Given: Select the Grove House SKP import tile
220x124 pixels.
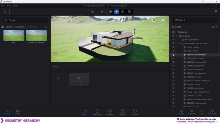Looking at the screenshot, I should 79,78.
